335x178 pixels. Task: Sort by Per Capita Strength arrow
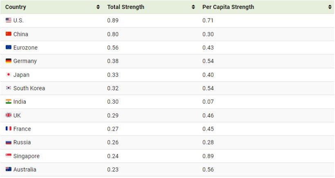point(330,7)
